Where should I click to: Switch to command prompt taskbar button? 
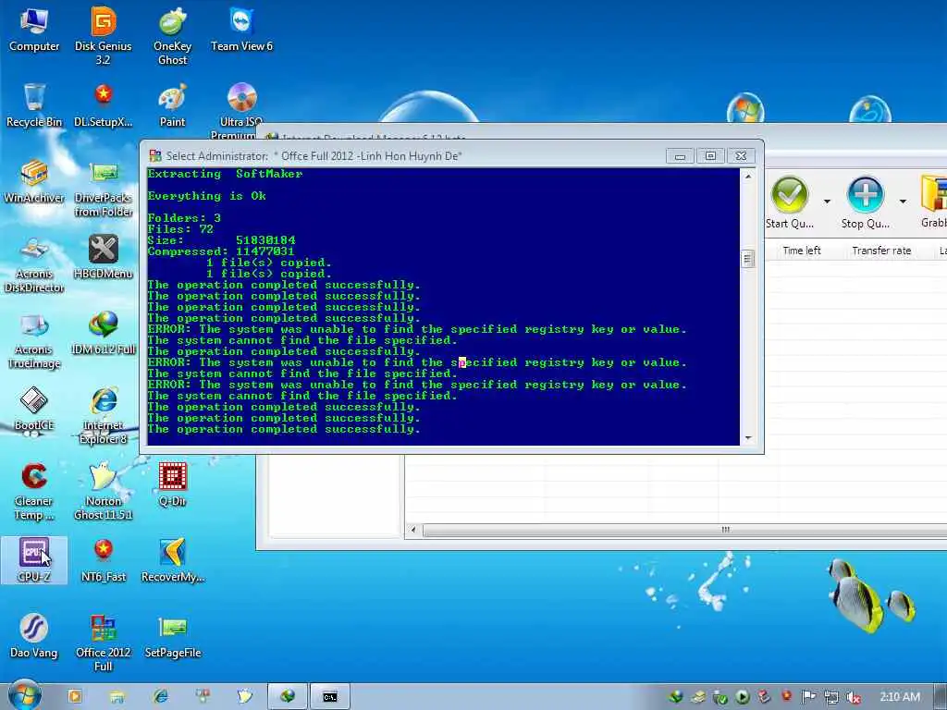pyautogui.click(x=330, y=697)
